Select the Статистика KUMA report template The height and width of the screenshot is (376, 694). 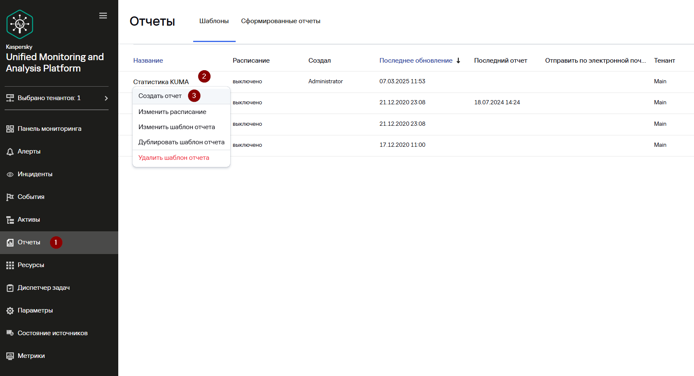click(x=161, y=82)
